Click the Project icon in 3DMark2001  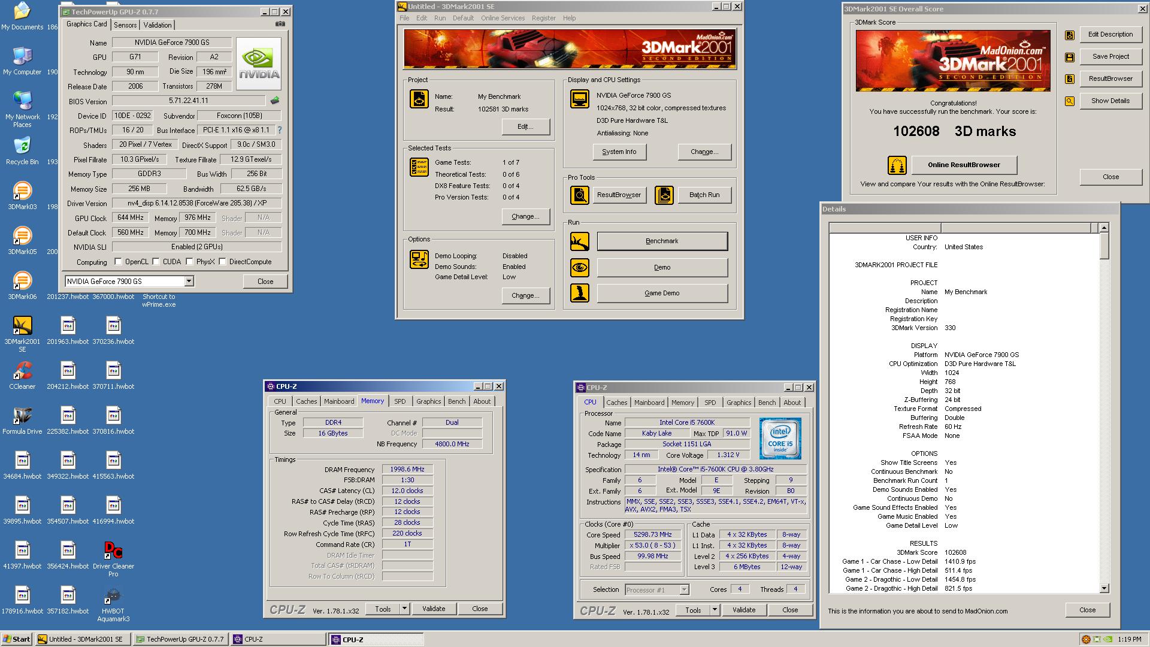click(419, 99)
